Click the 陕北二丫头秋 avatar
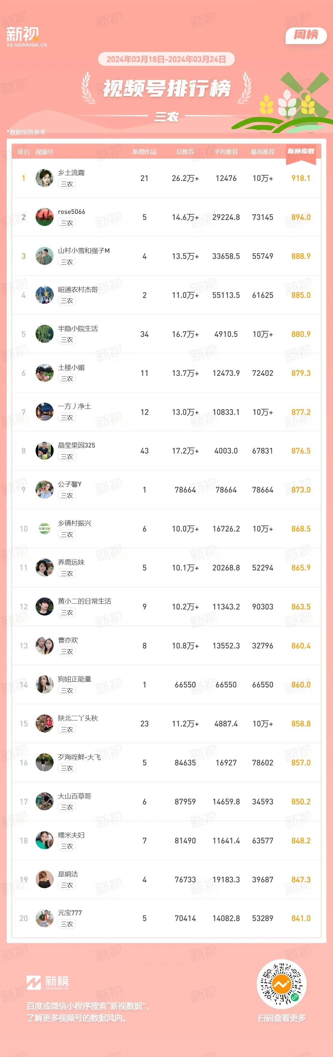The width and height of the screenshot is (333, 1057). pyautogui.click(x=44, y=724)
